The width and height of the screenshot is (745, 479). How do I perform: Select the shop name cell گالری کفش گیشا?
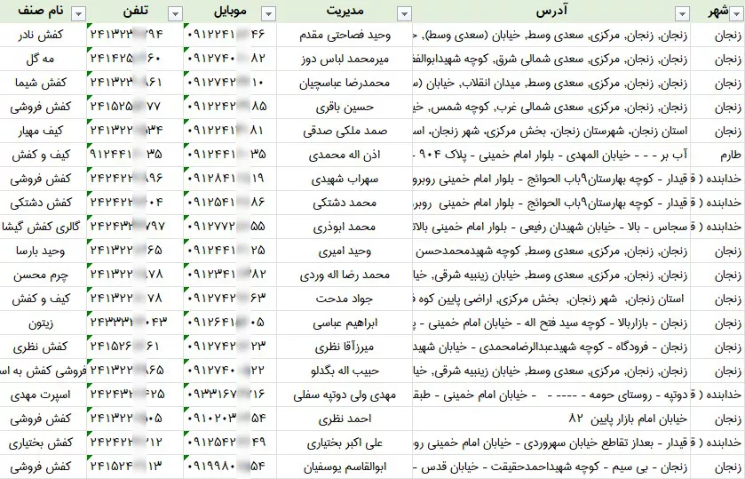point(44,227)
